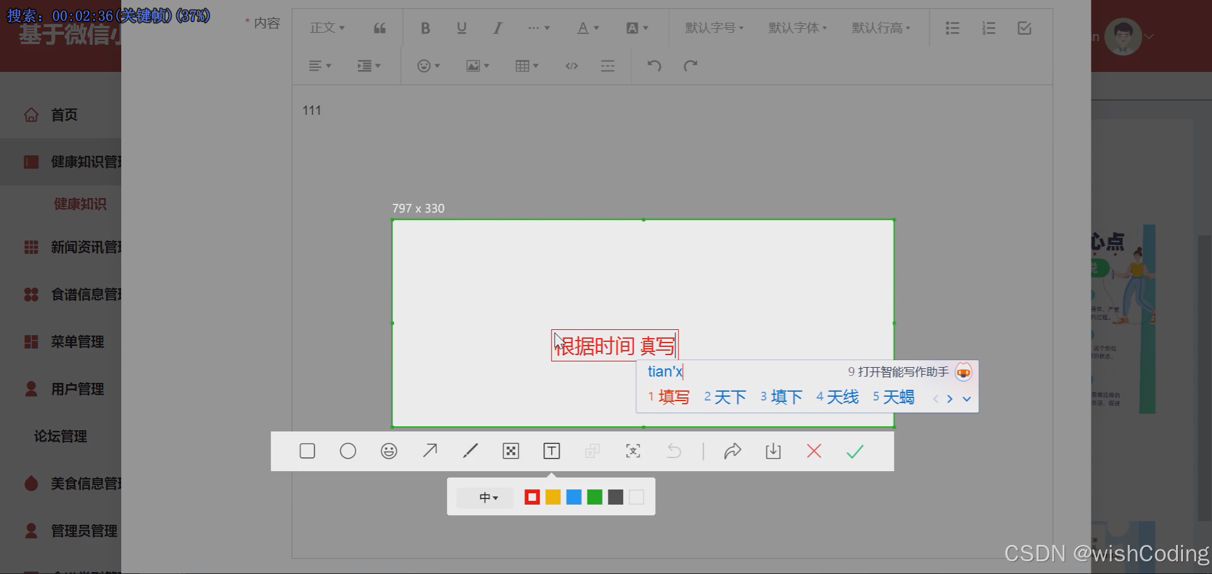The height and width of the screenshot is (574, 1212).
Task: Choose the yellow annotation color
Action: point(553,497)
